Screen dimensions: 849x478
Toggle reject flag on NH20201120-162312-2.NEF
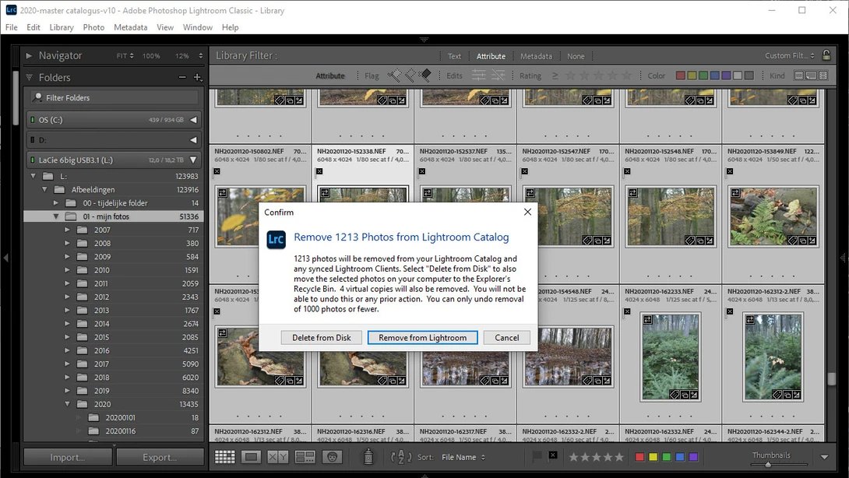[730, 311]
